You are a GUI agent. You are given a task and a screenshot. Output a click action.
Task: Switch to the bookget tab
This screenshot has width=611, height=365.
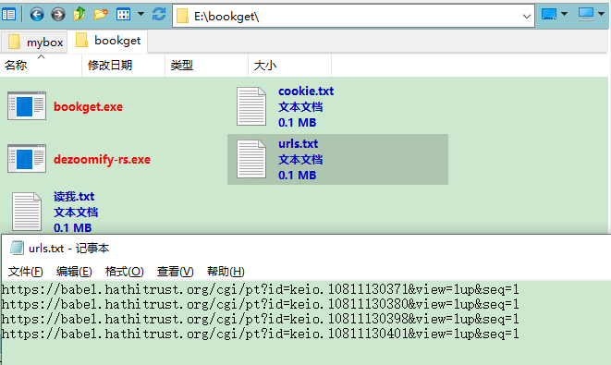point(108,41)
